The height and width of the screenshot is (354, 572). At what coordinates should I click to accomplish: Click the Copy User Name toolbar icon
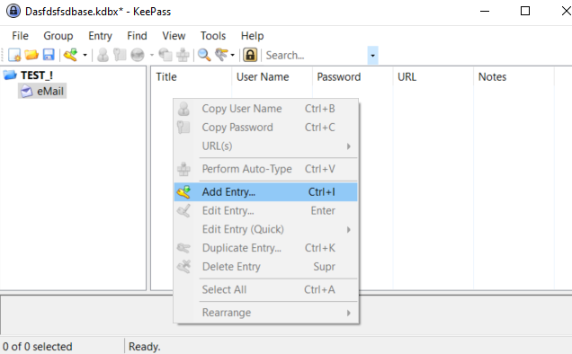[x=103, y=55]
